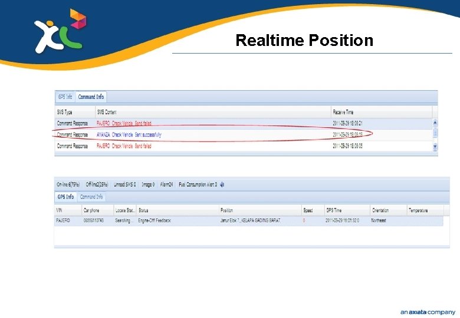The width and height of the screenshot is (460, 318).
Task: Click Locate Stat.. column header
Action: [x=125, y=210]
